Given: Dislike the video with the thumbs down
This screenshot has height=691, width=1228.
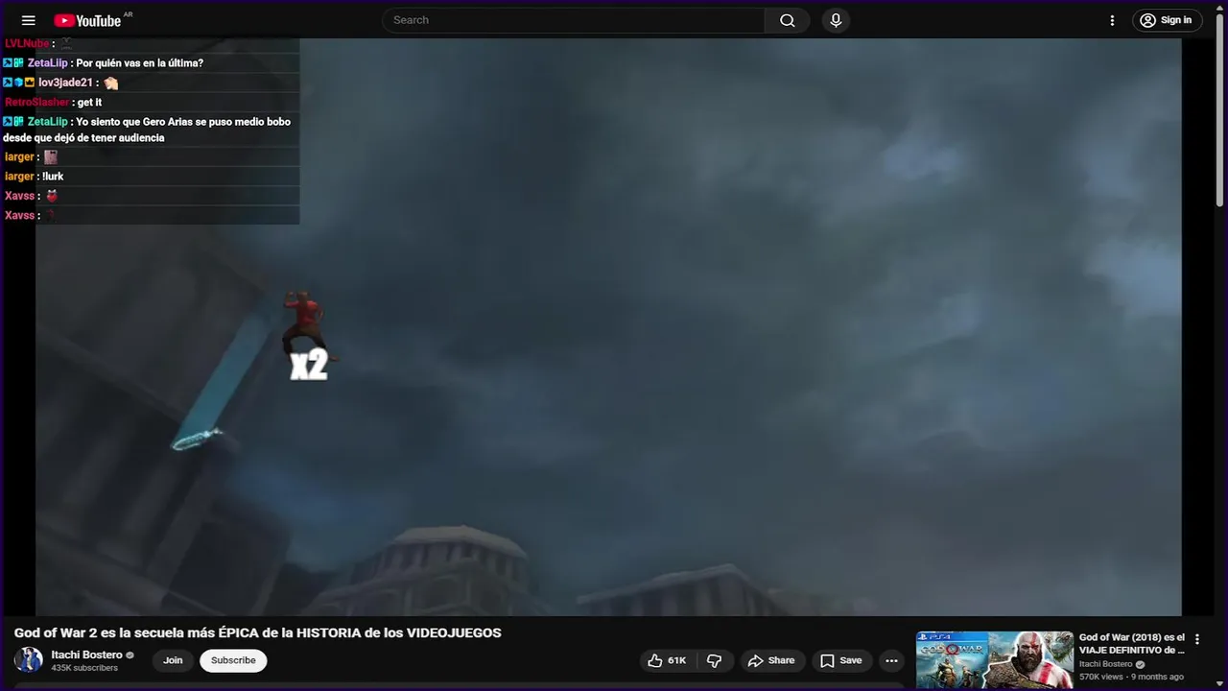Looking at the screenshot, I should 715,660.
